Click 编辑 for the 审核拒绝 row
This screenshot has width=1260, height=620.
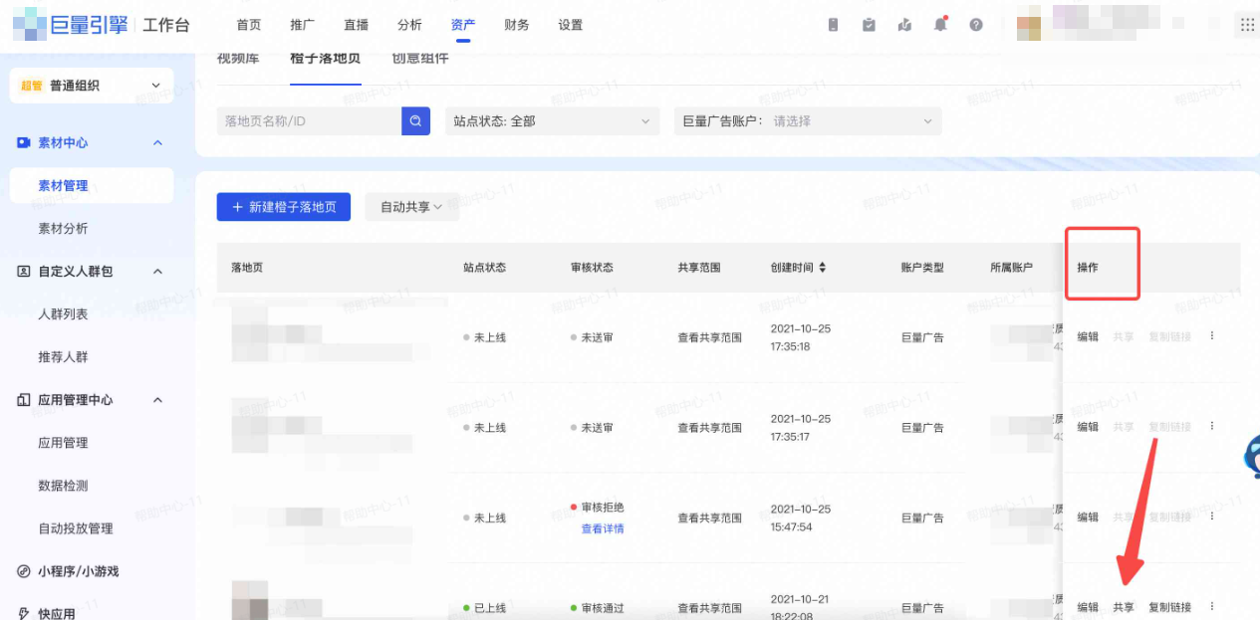[x=1088, y=517]
